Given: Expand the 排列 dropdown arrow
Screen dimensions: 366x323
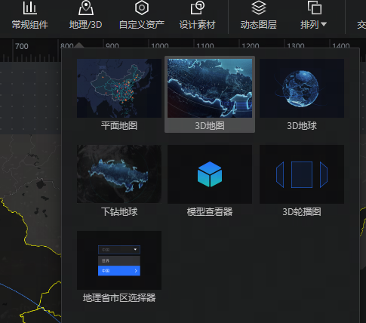Looking at the screenshot, I should click(x=324, y=24).
